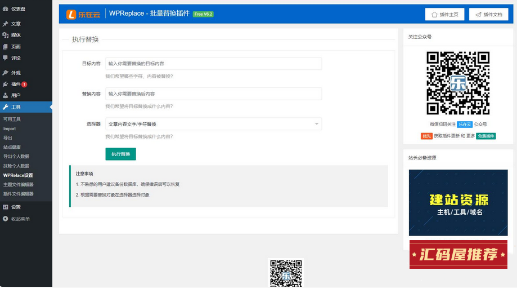517x288 pixels.
Task: Select 导出 submenu entry
Action: (7, 138)
